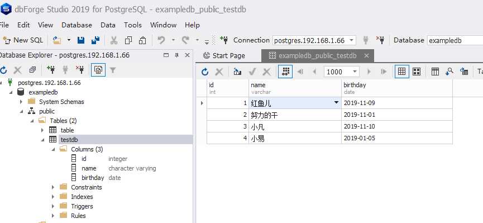Click the red-X plug icon right of Connection dropdown
The width and height of the screenshot is (483, 223).
click(380, 40)
